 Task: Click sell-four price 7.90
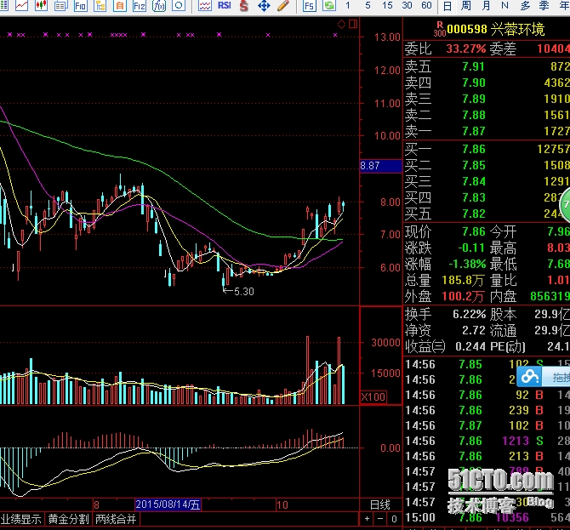click(x=474, y=83)
